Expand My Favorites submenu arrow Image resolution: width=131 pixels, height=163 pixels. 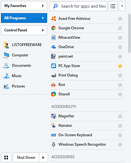point(43,6)
